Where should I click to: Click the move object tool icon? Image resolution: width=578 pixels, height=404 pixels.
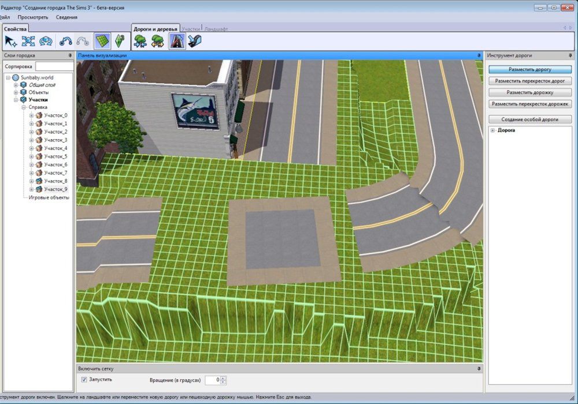28,41
